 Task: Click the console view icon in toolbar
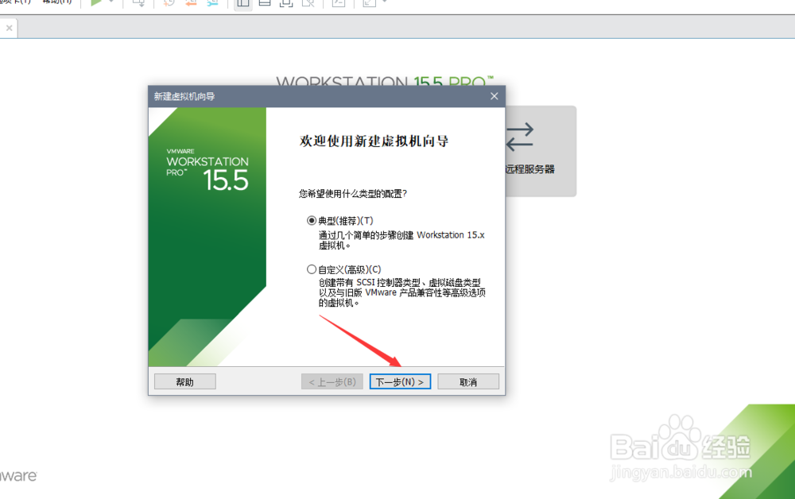tap(338, 2)
